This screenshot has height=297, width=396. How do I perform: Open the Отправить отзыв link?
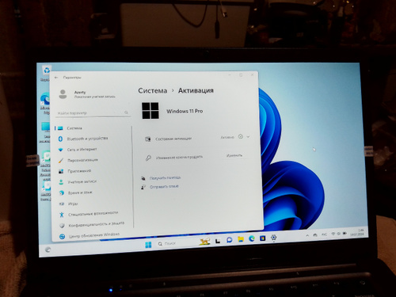coord(164,187)
